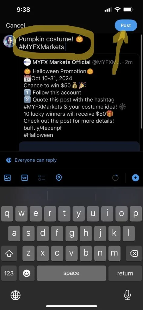Add a location pin tag
Screen dimensions: 143x310
(x=59, y=178)
